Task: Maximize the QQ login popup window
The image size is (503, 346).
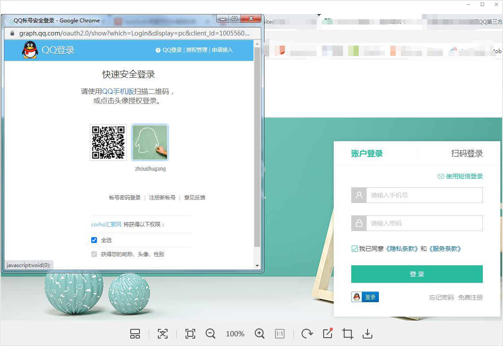Action: coord(235,19)
